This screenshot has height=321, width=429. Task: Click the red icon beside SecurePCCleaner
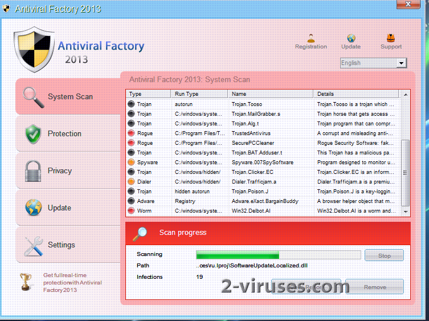coord(132,143)
